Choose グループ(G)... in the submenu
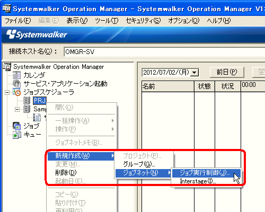The image size is (265, 212). (x=144, y=164)
